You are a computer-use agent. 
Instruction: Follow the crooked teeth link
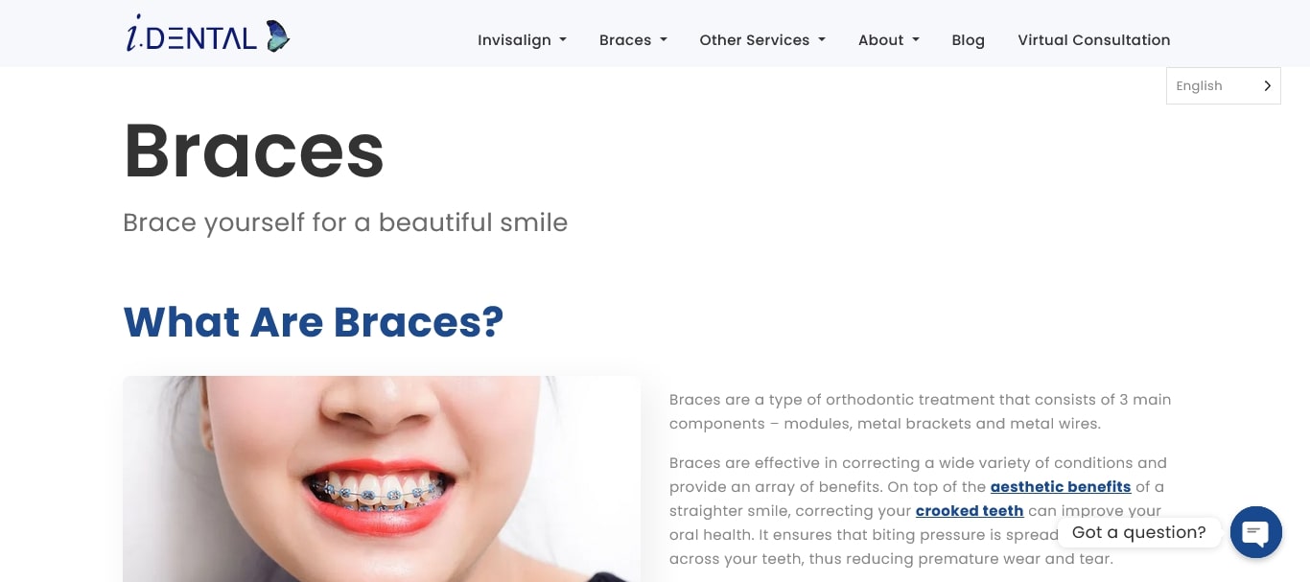coord(970,511)
